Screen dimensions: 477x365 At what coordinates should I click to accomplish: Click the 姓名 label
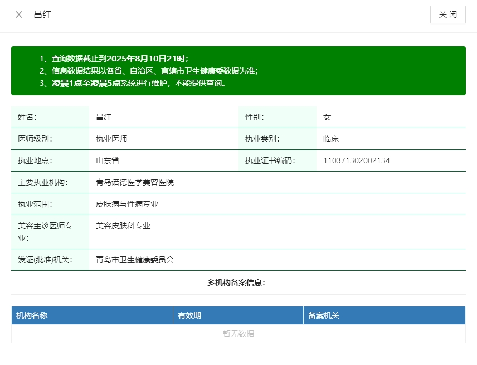27,117
